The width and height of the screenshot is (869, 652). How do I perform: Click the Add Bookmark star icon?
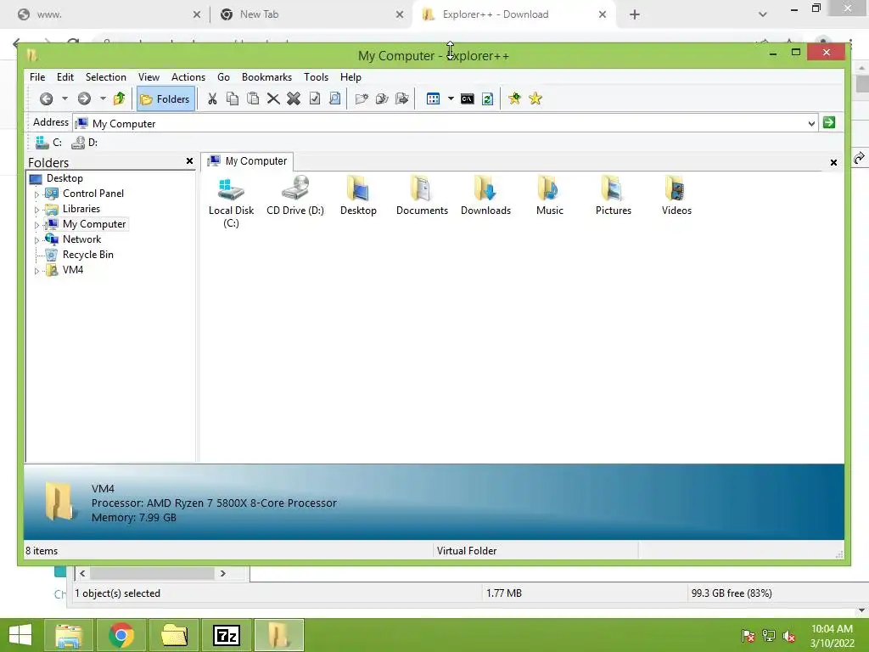[x=515, y=98]
